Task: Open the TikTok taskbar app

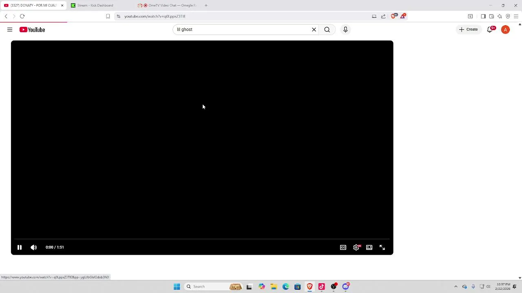Action: tap(321, 286)
